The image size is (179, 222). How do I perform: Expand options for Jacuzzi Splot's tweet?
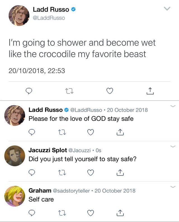pos(173,146)
